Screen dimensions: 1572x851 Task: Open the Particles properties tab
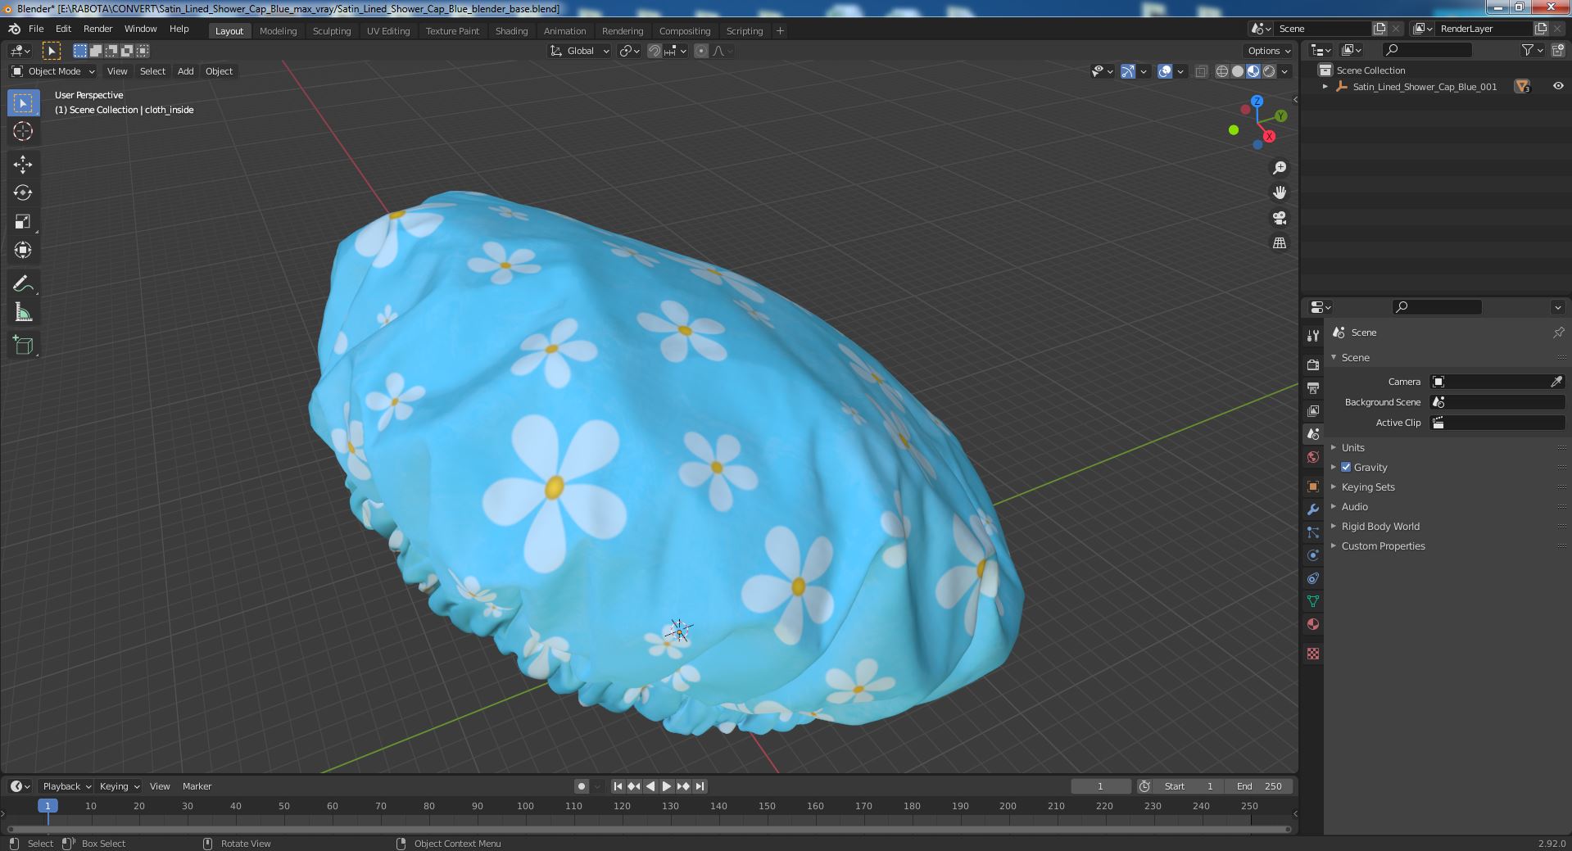point(1313,532)
